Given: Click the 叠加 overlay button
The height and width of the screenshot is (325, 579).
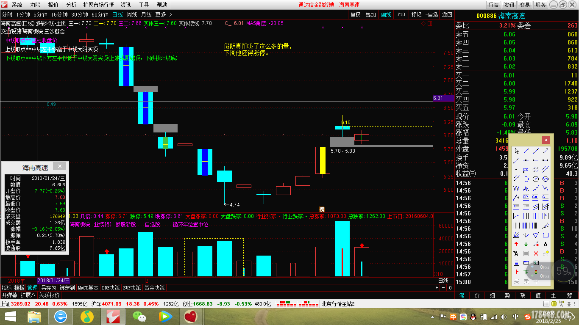Looking at the screenshot, I should [370, 14].
